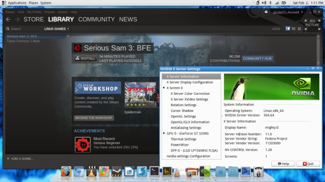
Task: Open Steam notifications inbox icon
Action: coord(266,12)
